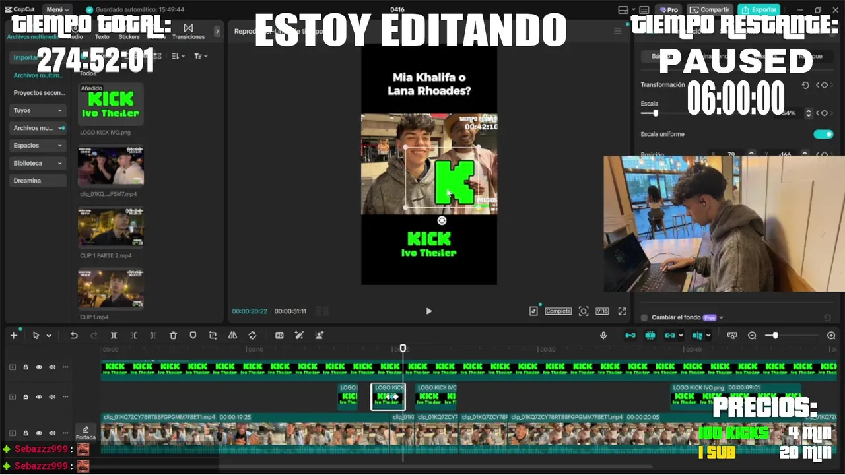
Task: Open the media filter dropdown
Action: (201, 57)
